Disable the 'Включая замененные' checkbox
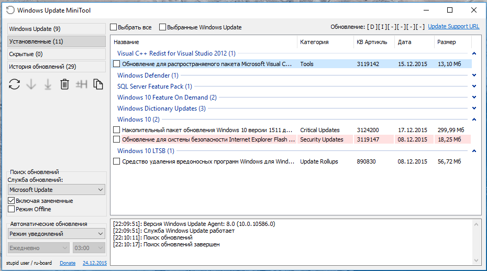Image resolution: width=487 pixels, height=271 pixels. click(x=12, y=201)
